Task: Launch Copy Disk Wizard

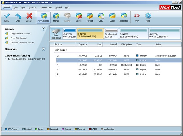Action: pyautogui.click(x=18, y=38)
